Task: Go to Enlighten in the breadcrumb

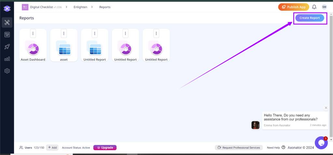Action: click(x=80, y=7)
